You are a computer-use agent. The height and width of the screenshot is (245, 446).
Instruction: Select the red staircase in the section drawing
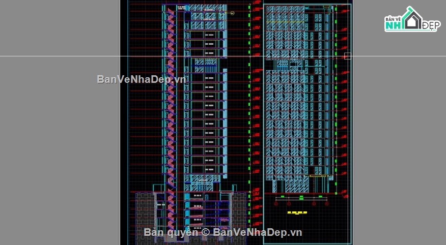tap(171, 119)
